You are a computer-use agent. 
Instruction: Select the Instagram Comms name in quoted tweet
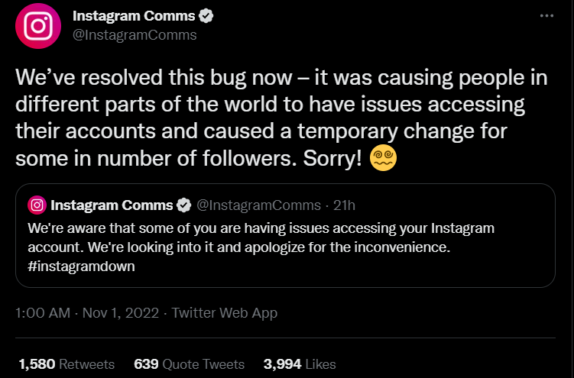tap(110, 205)
